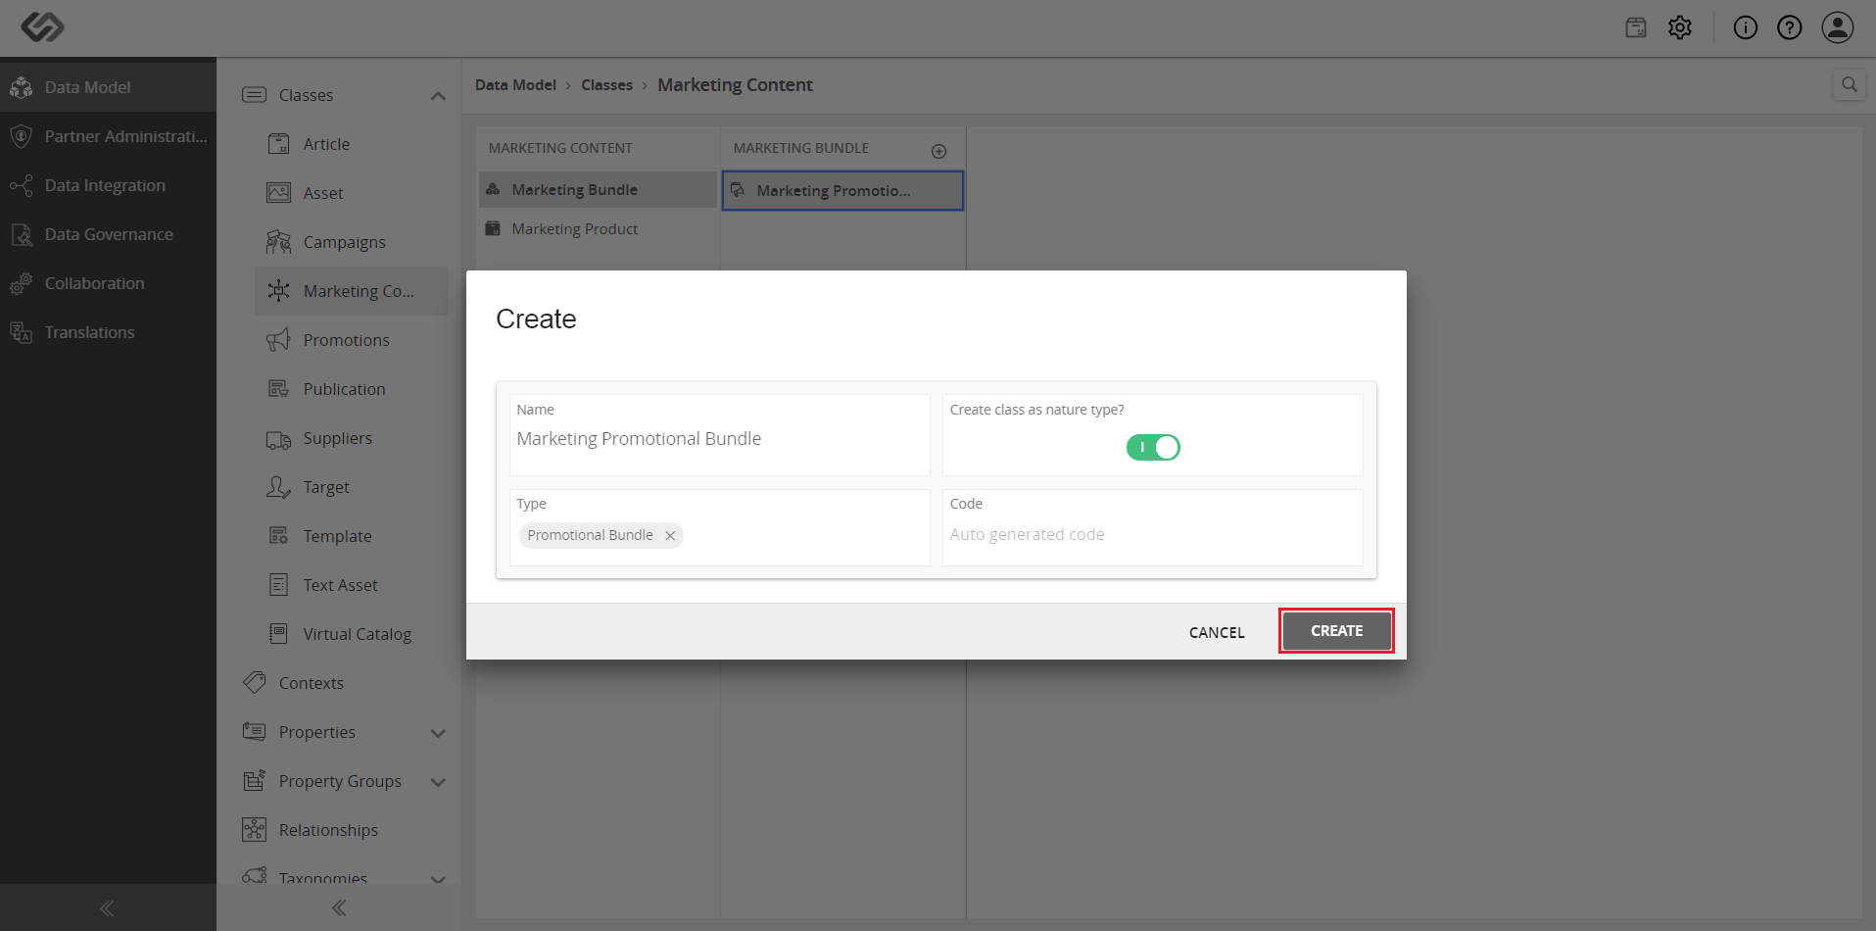Select Marketing Product tree row

598,228
